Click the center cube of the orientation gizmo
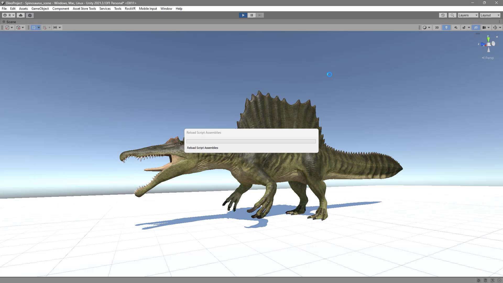This screenshot has height=283, width=503. [x=489, y=44]
